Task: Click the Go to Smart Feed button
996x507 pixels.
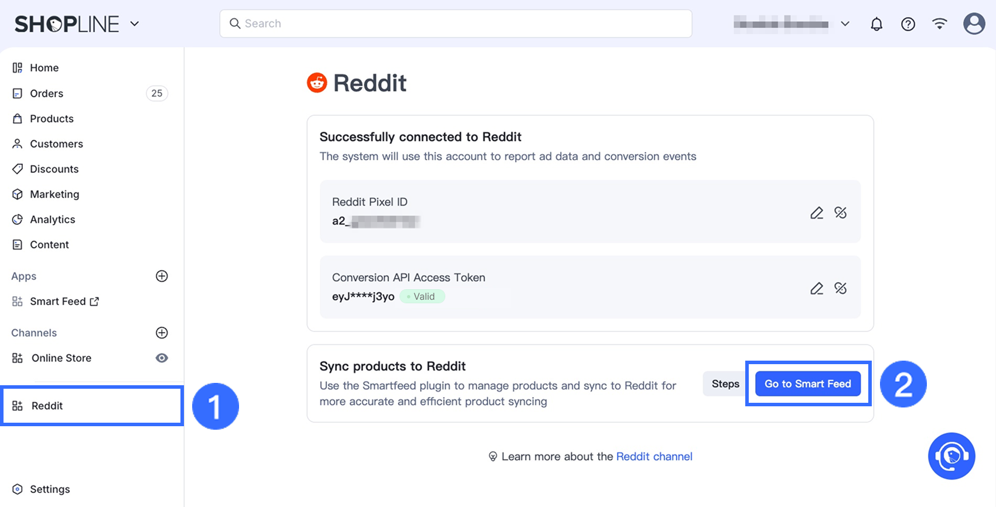Action: click(x=807, y=384)
